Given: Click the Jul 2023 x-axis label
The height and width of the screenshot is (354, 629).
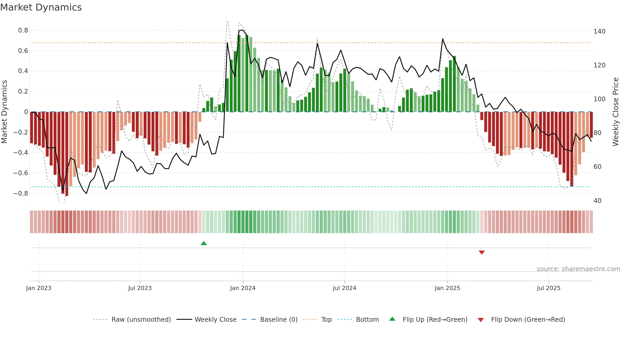Looking at the screenshot, I should click(x=140, y=288).
